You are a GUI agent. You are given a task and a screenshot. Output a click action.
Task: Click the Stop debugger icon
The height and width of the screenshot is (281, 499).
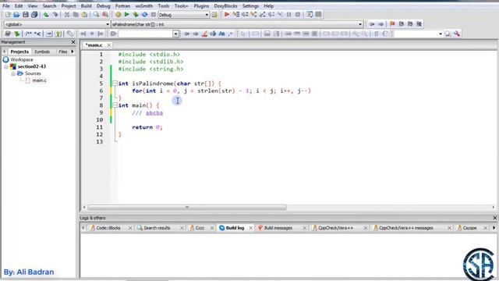coord(298,15)
